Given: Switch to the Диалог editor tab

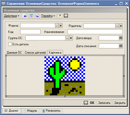Looking at the screenshot, I should (x=12, y=111).
